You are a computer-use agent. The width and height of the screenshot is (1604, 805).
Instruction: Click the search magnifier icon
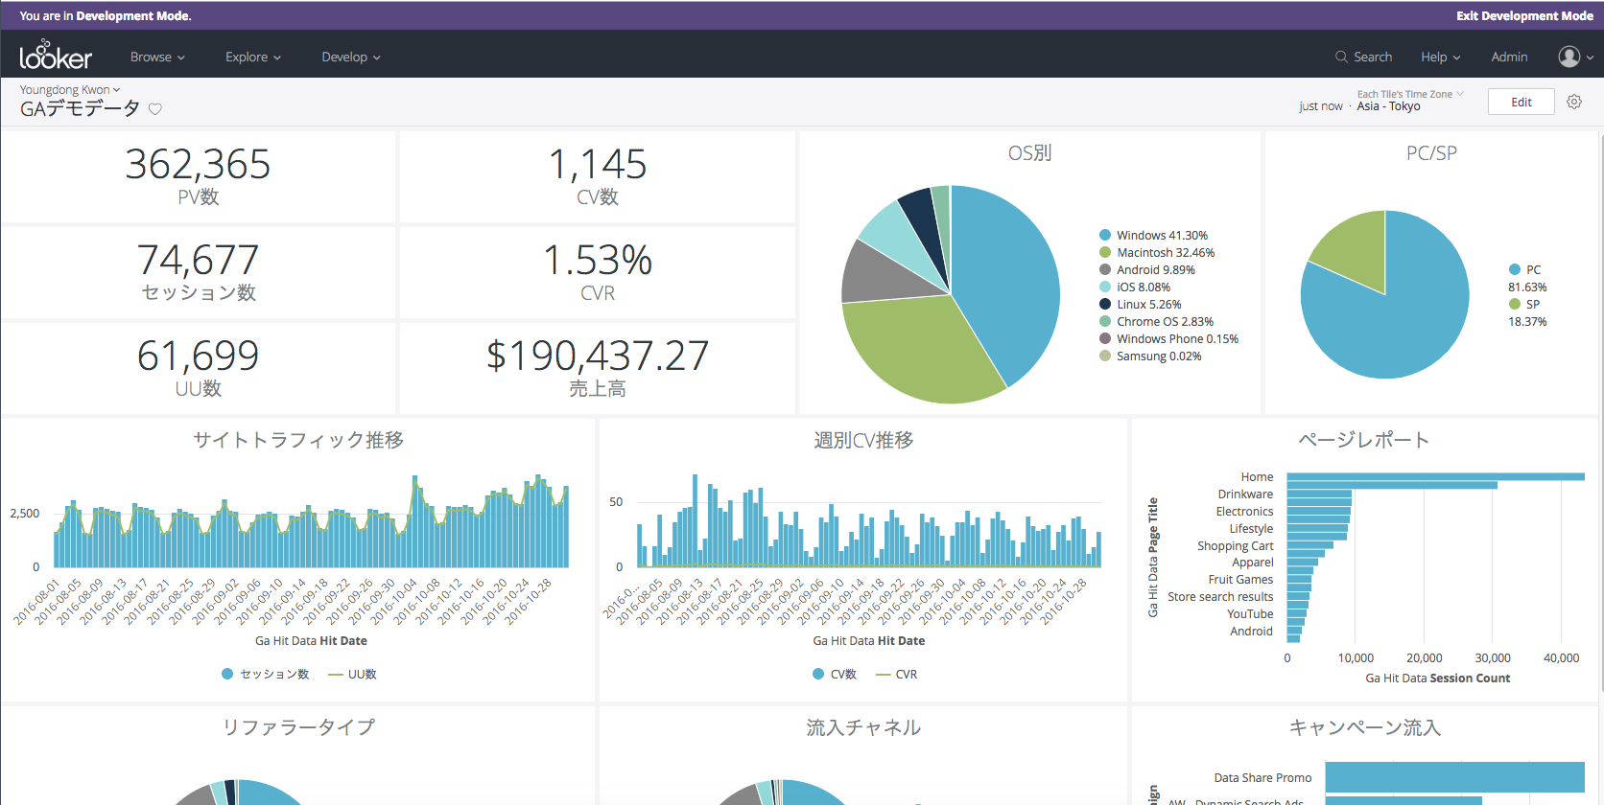1341,57
